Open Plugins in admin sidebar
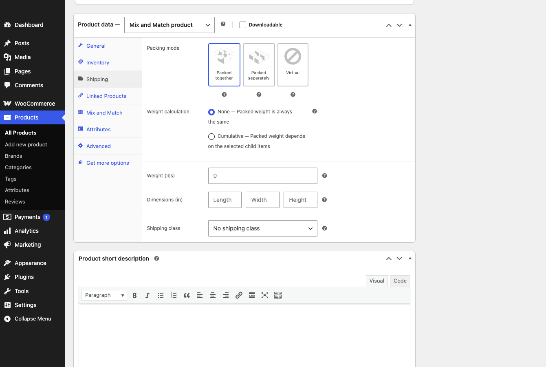The image size is (546, 367). pos(33,277)
